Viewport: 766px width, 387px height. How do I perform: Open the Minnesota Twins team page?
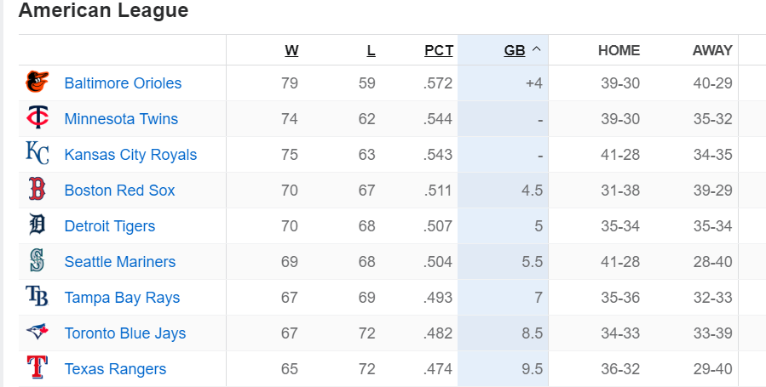pyautogui.click(x=121, y=119)
